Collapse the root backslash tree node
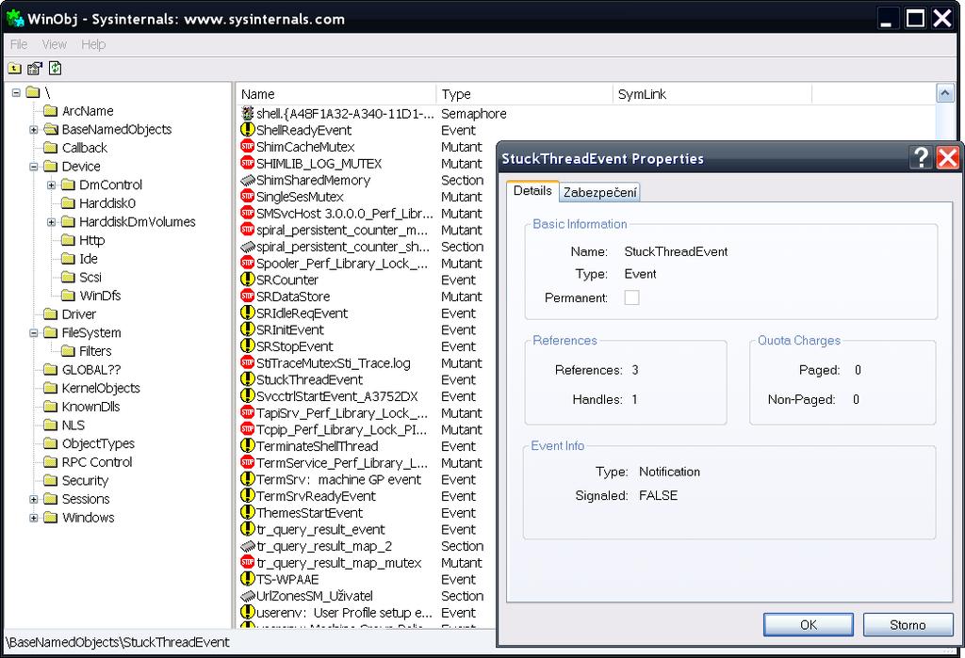 [x=16, y=93]
